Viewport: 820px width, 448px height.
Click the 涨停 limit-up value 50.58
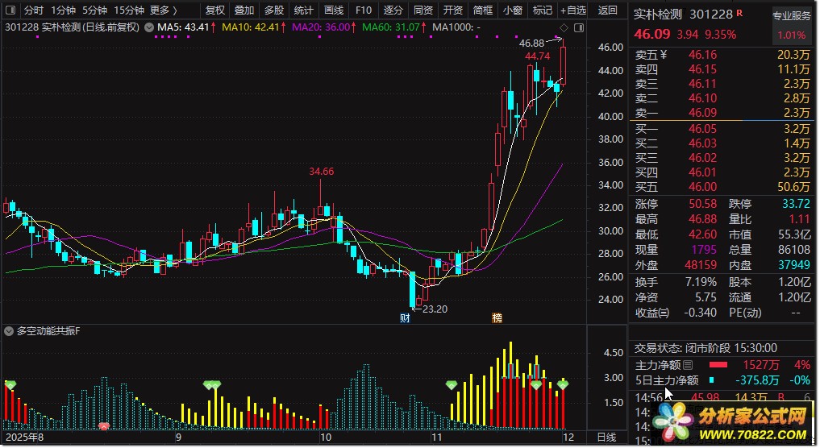coord(702,204)
